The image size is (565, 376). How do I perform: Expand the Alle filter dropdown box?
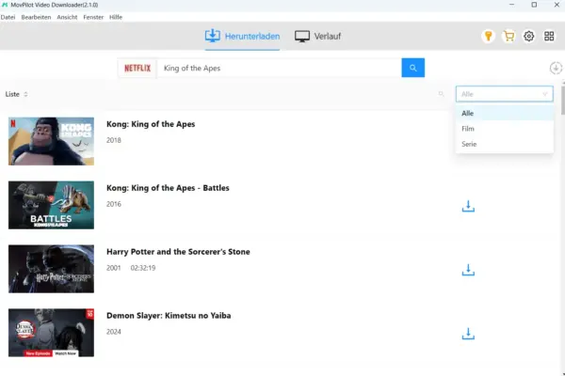pyautogui.click(x=504, y=94)
